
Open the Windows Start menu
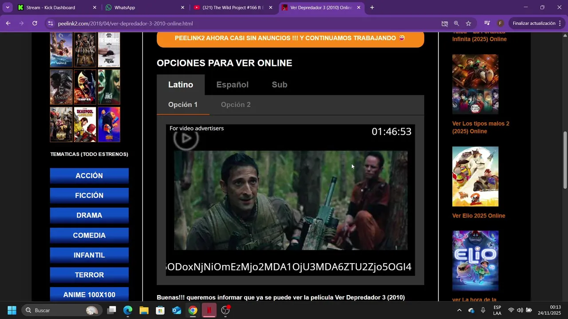12,310
